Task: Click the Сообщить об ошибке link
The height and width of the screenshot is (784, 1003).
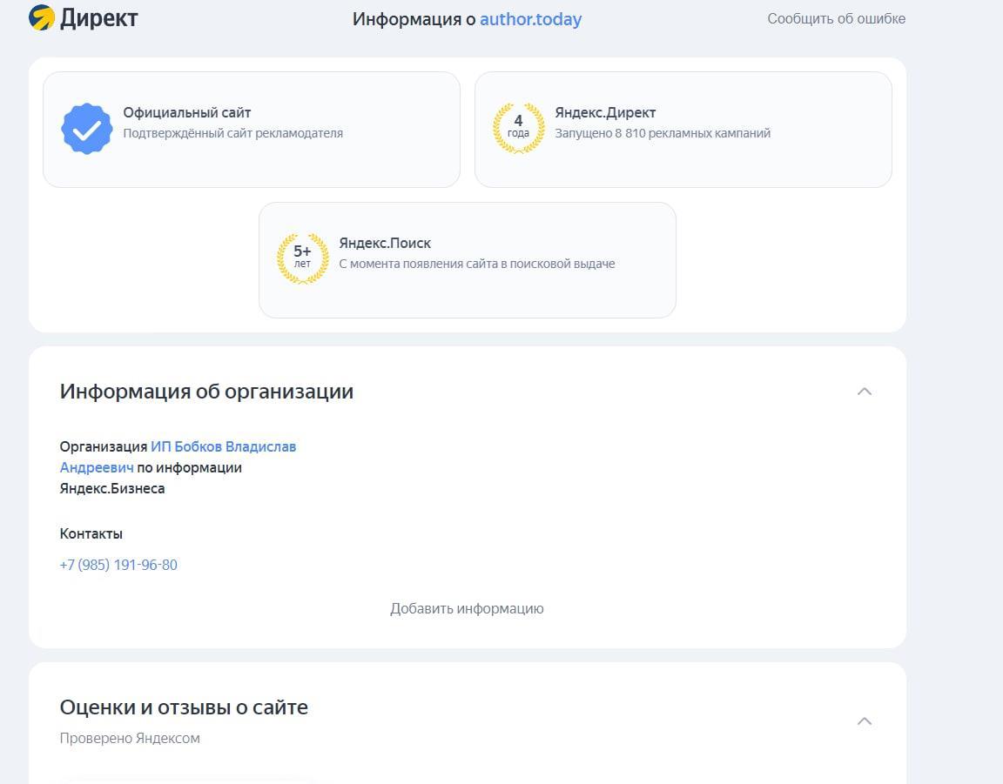Action: [x=836, y=18]
